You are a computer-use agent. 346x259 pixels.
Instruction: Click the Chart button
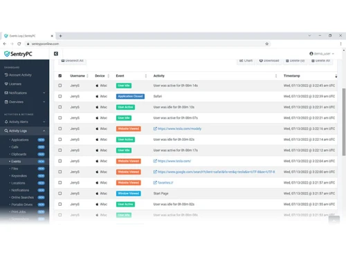246,61
